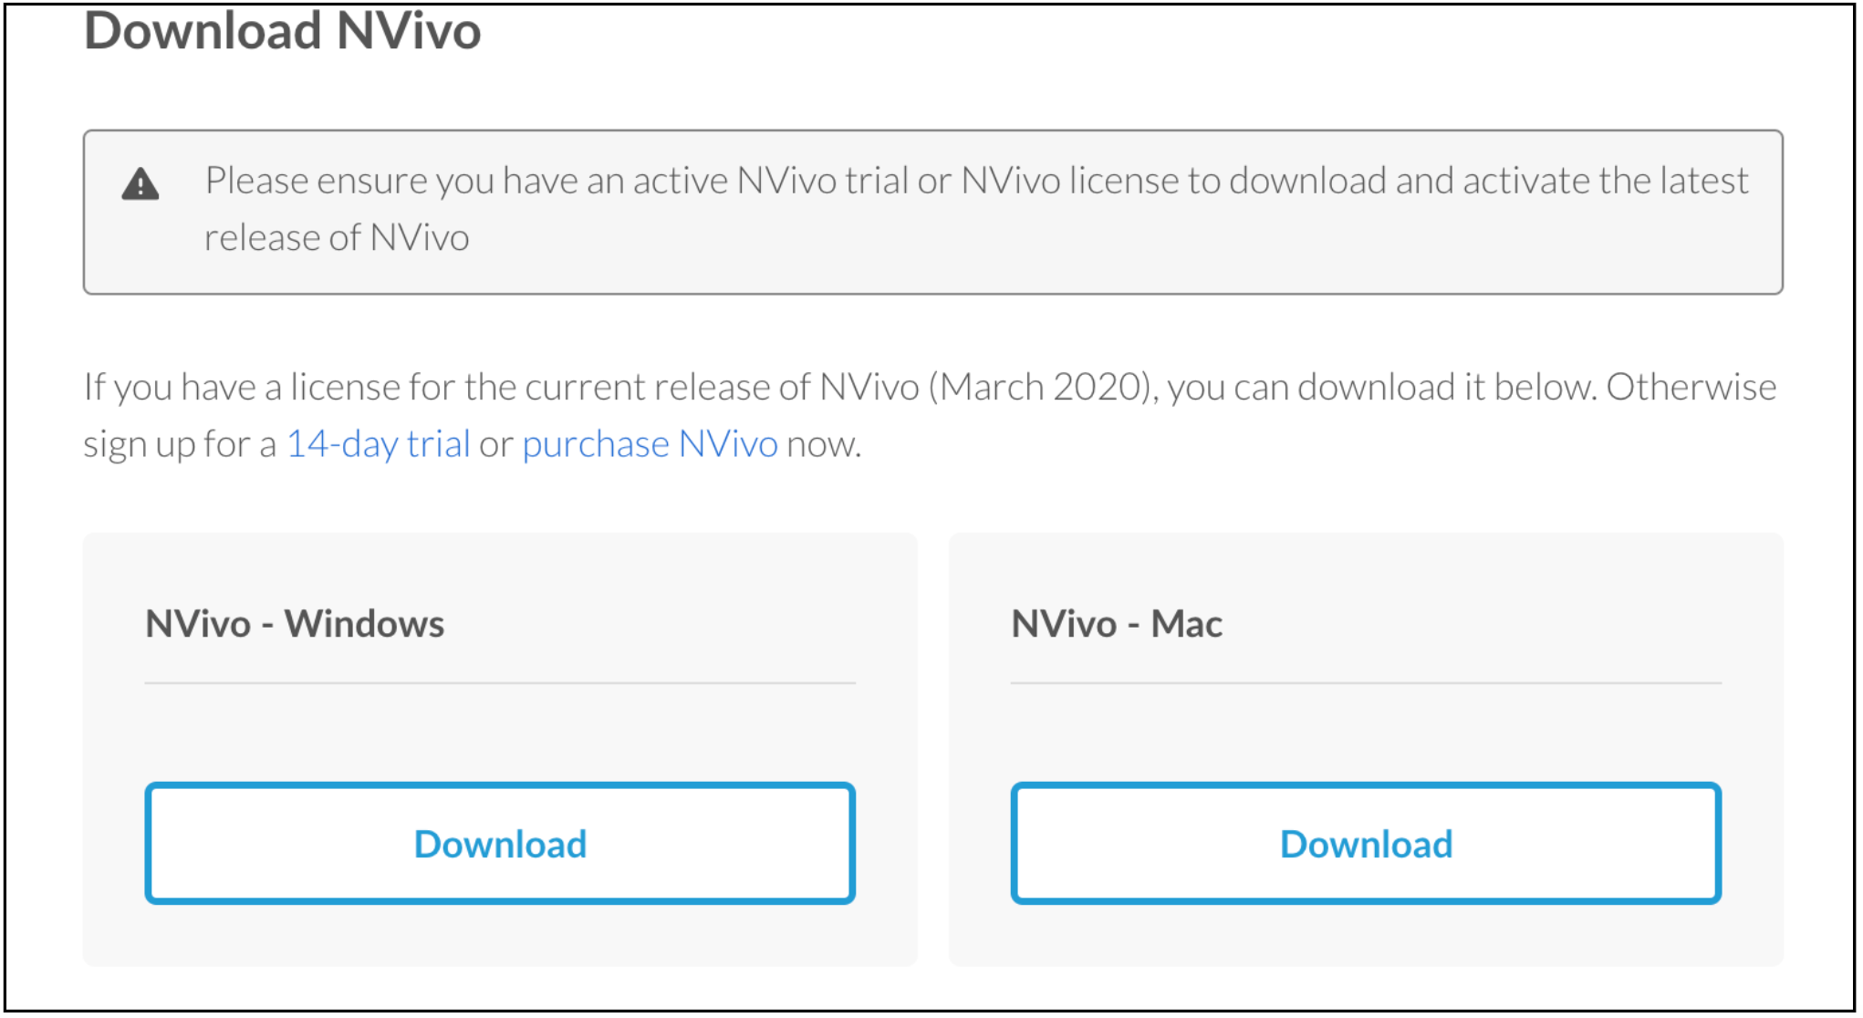Click the divider under NVivo - Mac
This screenshot has width=1863, height=1018.
1366,682
